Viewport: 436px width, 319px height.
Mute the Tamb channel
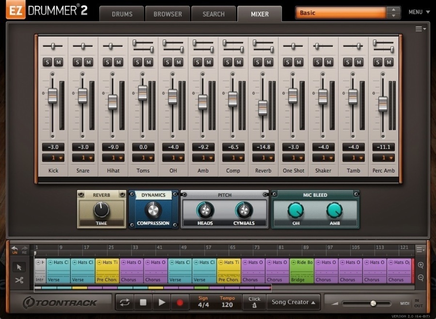359,62
